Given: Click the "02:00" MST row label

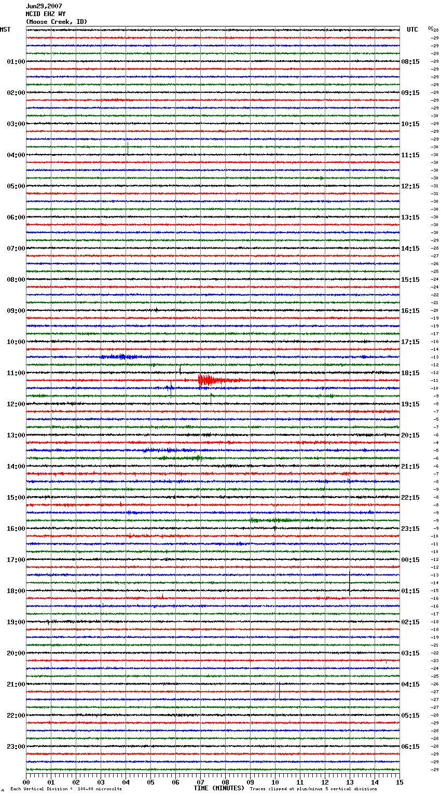Looking at the screenshot, I should pyautogui.click(x=16, y=93).
